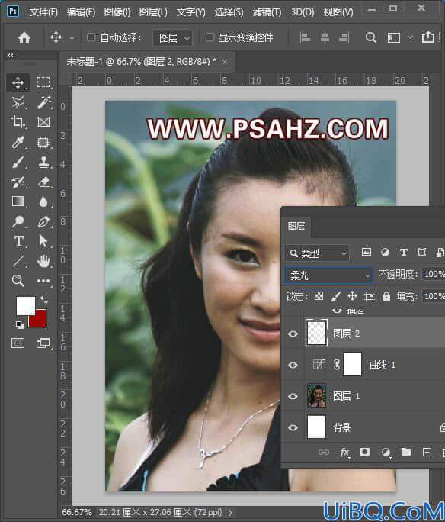Enable the 自动选择 checkbox
Viewport: 445px width, 522px height.
(x=91, y=37)
